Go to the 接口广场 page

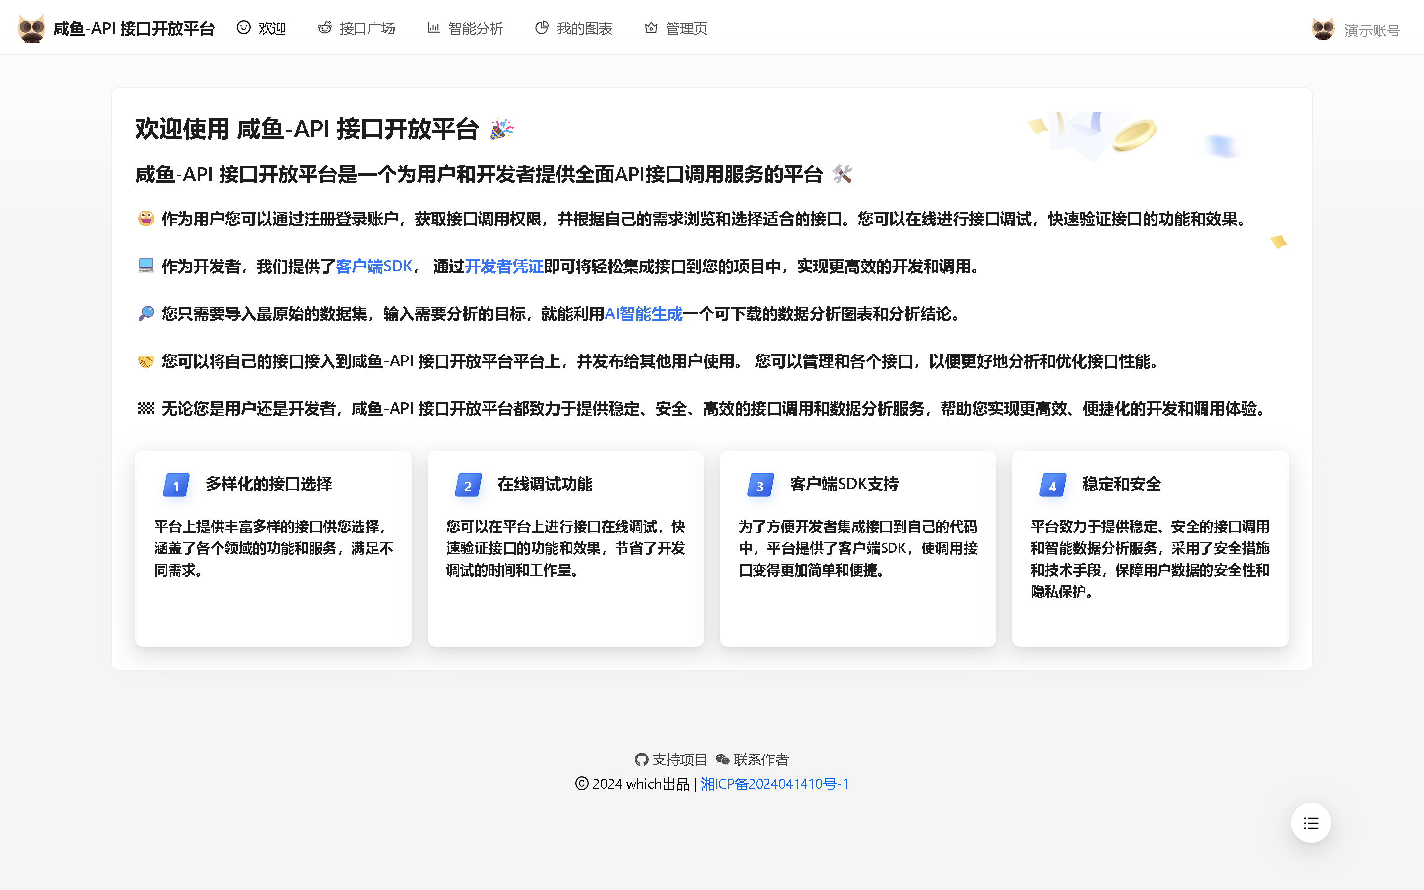pyautogui.click(x=356, y=28)
